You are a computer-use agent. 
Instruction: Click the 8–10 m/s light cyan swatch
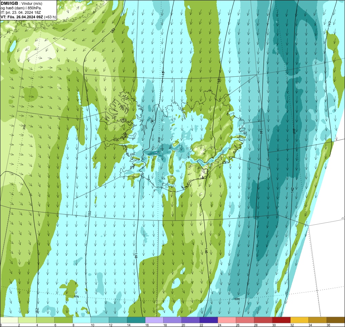(x=82, y=320)
